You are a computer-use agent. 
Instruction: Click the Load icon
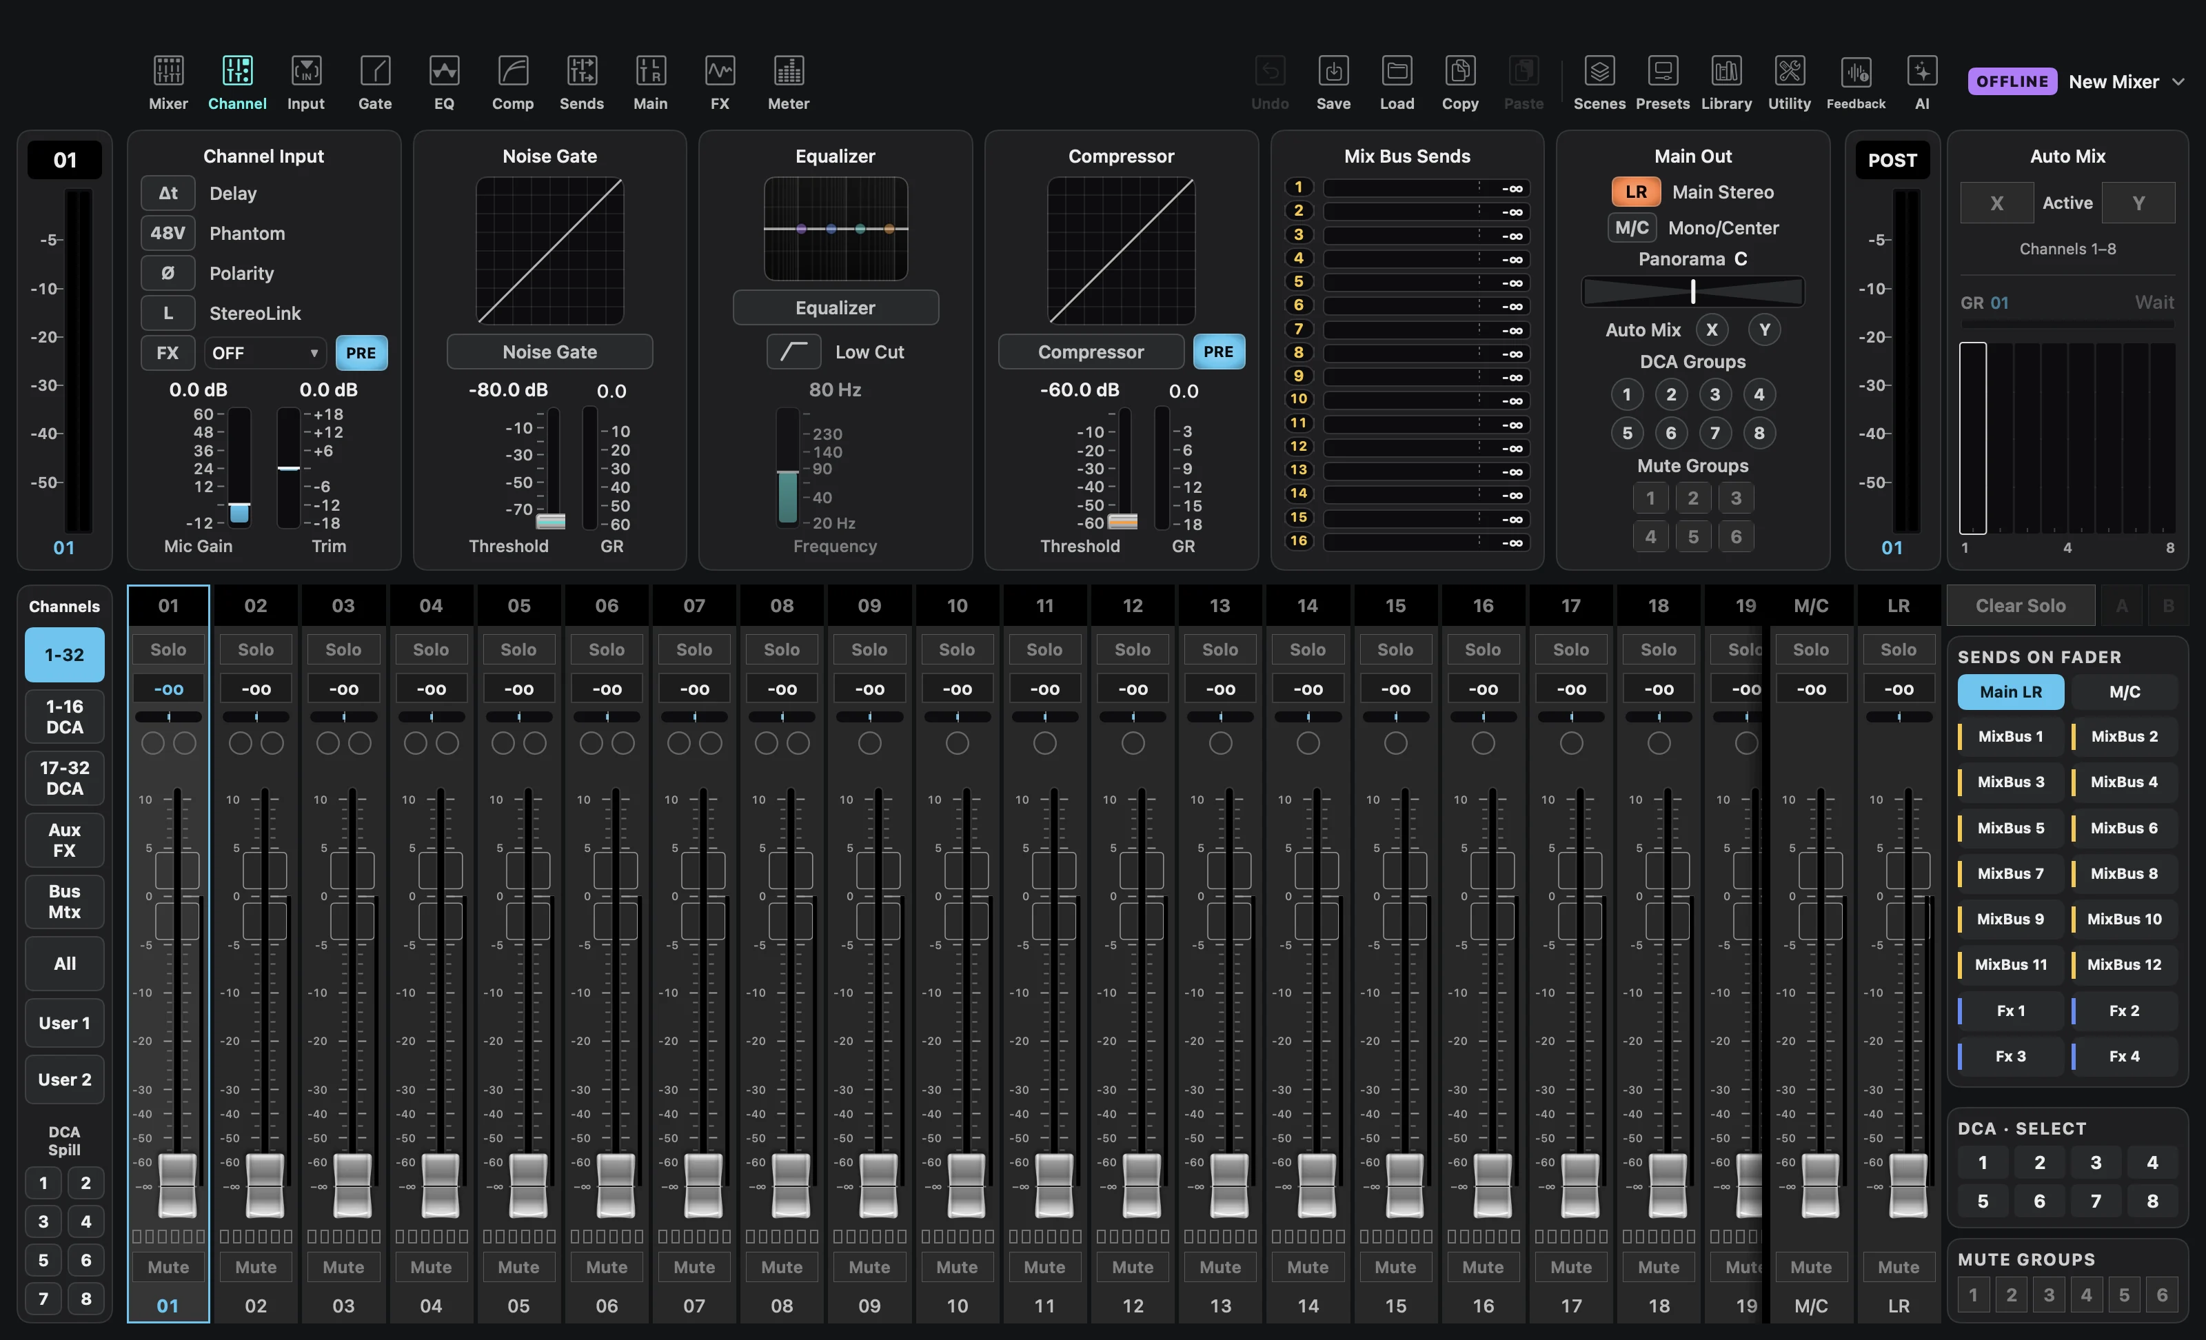(x=1397, y=71)
